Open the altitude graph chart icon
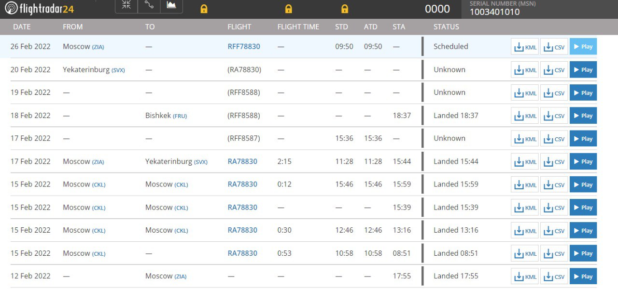The height and width of the screenshot is (289, 618). pos(171,5)
